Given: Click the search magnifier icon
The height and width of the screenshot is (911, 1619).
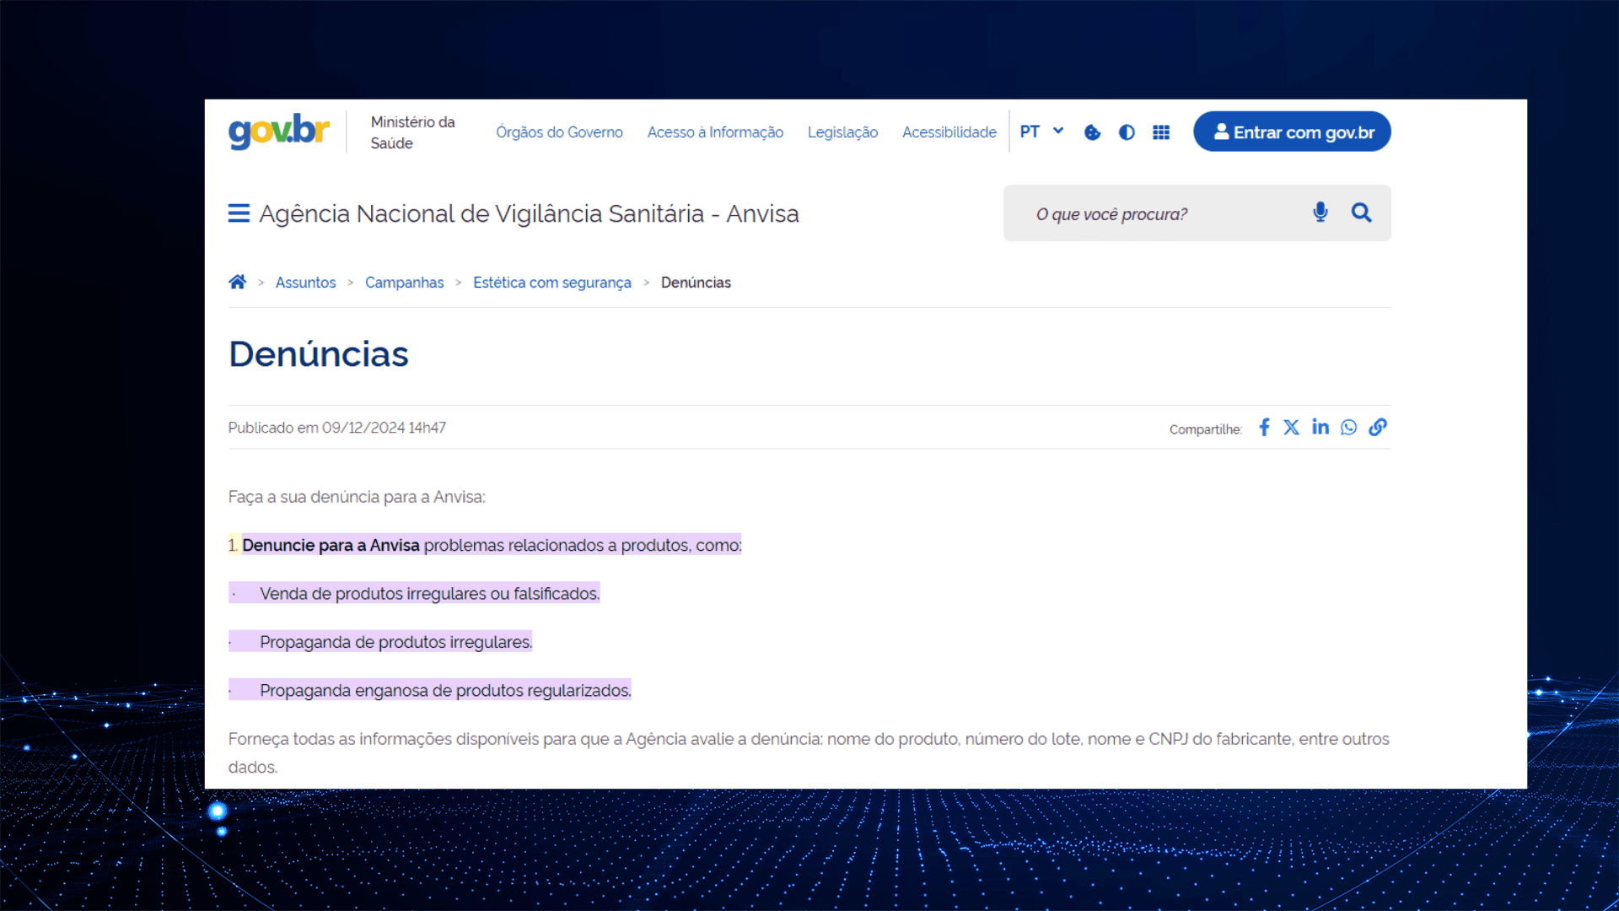Looking at the screenshot, I should 1361,213.
